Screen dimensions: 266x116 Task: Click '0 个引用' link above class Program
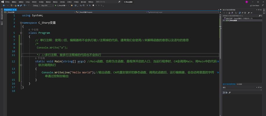(33, 30)
